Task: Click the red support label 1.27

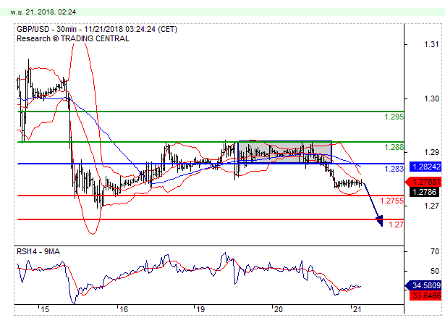Action: (x=396, y=225)
